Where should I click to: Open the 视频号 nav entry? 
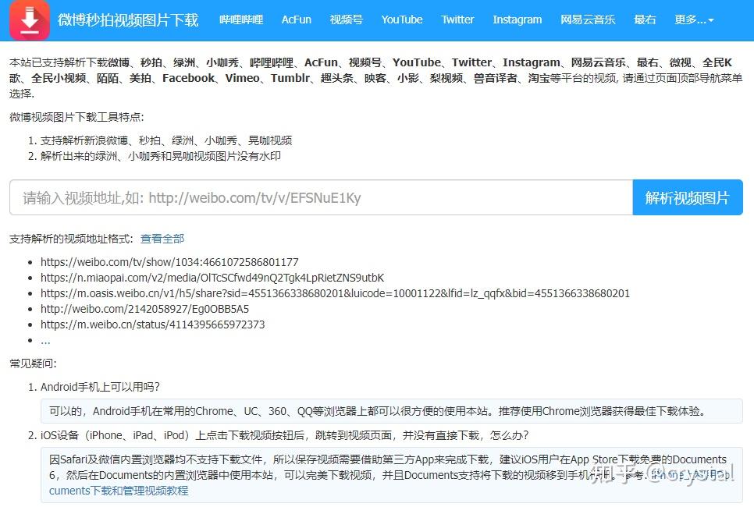tap(346, 19)
